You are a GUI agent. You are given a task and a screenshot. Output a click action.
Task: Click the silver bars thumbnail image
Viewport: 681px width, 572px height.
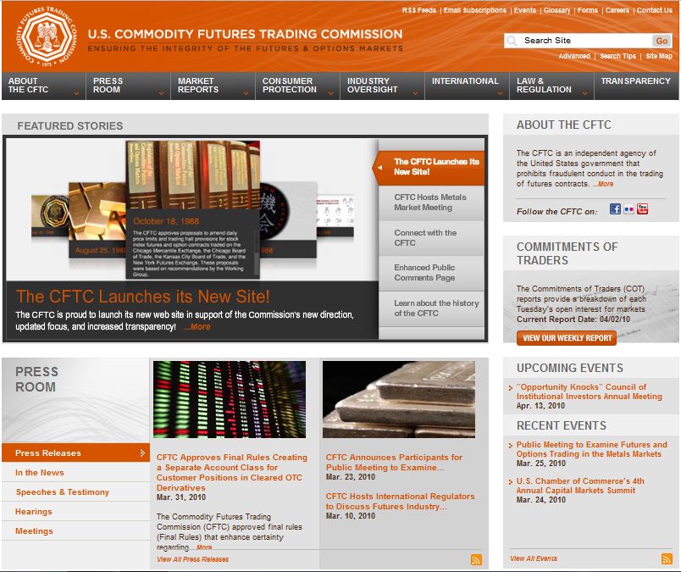[x=398, y=399]
